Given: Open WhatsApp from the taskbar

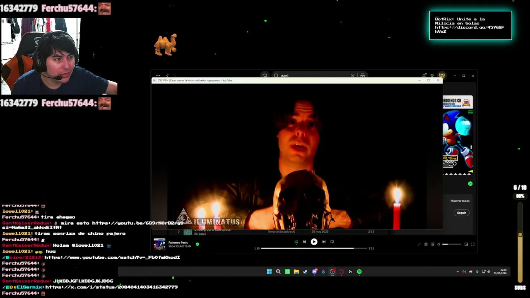Looking at the screenshot, I should pos(287,272).
